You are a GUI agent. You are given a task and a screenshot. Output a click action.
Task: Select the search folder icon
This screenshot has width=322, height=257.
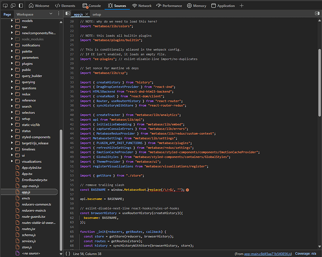pos(18,106)
